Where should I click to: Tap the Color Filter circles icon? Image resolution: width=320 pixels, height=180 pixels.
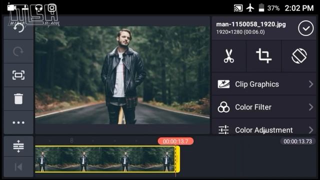coord(223,107)
